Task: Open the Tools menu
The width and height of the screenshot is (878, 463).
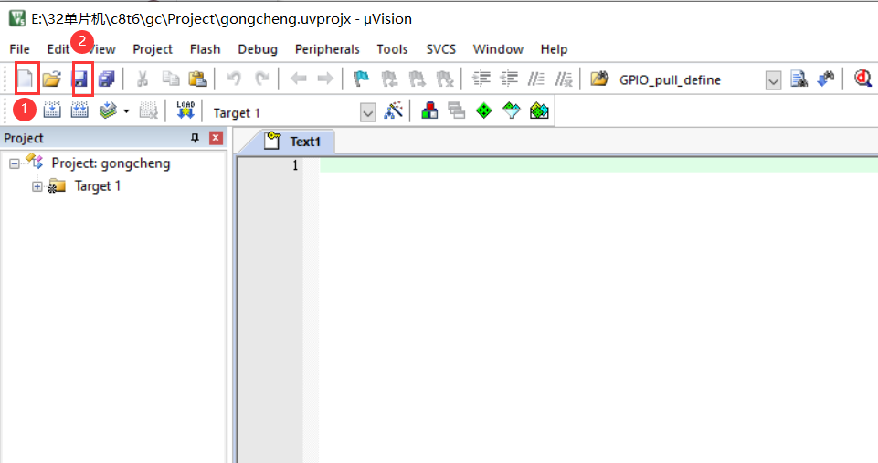Action: tap(392, 49)
